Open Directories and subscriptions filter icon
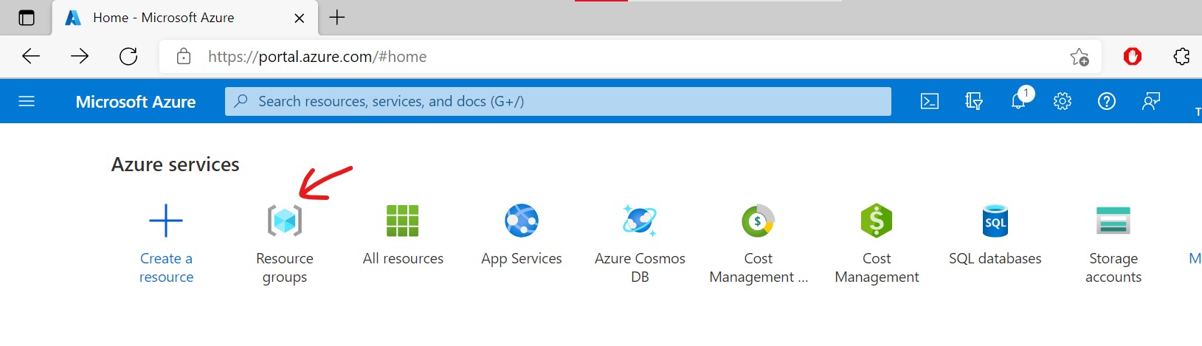The height and width of the screenshot is (346, 1202). coord(974,102)
